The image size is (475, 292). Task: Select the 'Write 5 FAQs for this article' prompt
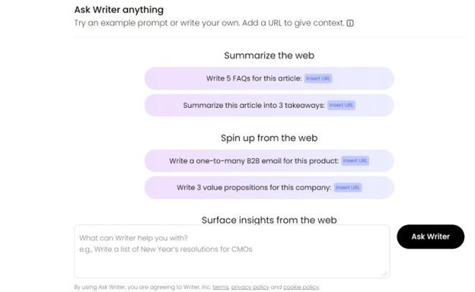click(x=269, y=78)
